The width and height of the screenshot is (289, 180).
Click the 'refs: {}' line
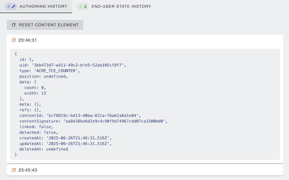coord(30,110)
